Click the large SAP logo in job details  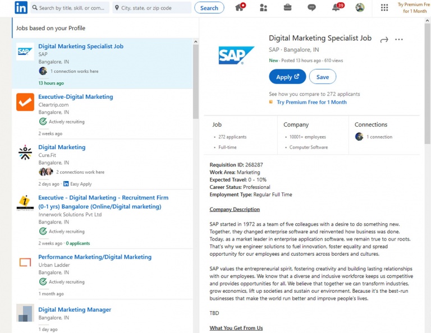(236, 55)
